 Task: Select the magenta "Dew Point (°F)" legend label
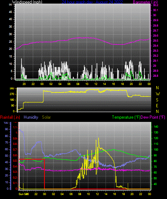click(153, 117)
